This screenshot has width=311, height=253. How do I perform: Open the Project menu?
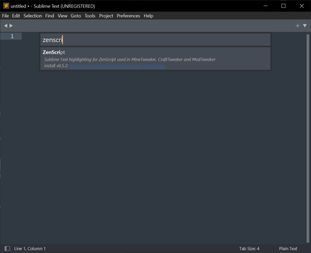(106, 16)
